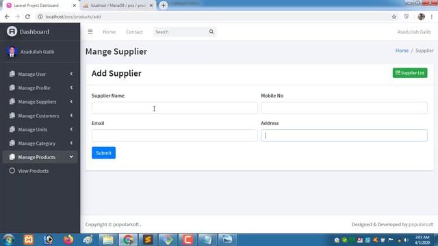This screenshot has height=246, width=438.
Task: Expand the Manage Customers menu
Action: [x=71, y=115]
